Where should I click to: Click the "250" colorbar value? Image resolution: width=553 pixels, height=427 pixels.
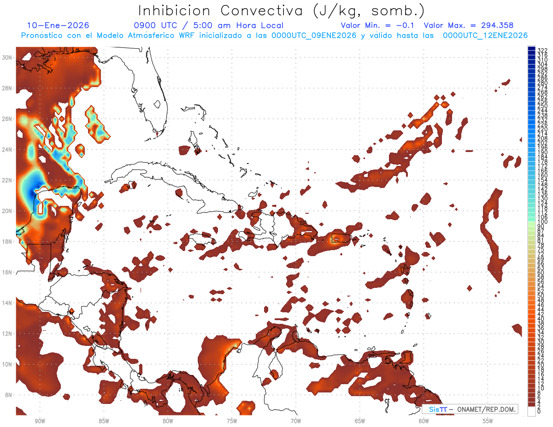tap(542, 106)
